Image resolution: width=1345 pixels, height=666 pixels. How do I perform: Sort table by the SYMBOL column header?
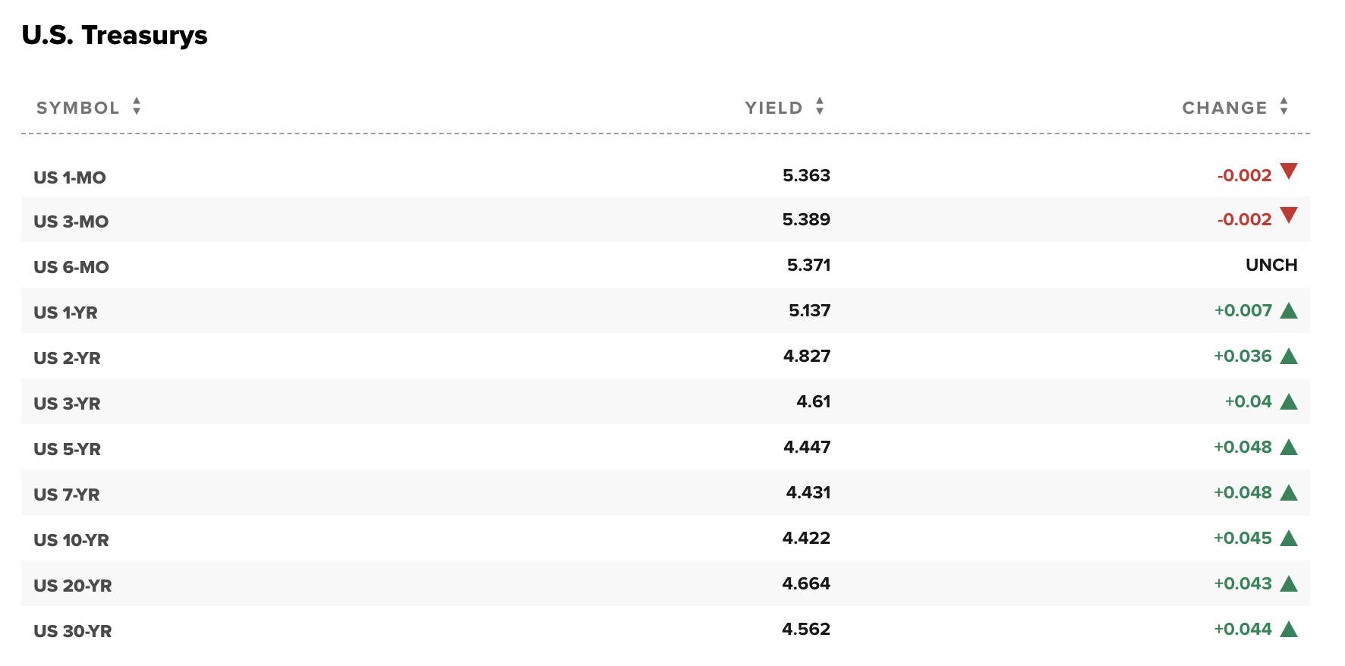pos(77,108)
